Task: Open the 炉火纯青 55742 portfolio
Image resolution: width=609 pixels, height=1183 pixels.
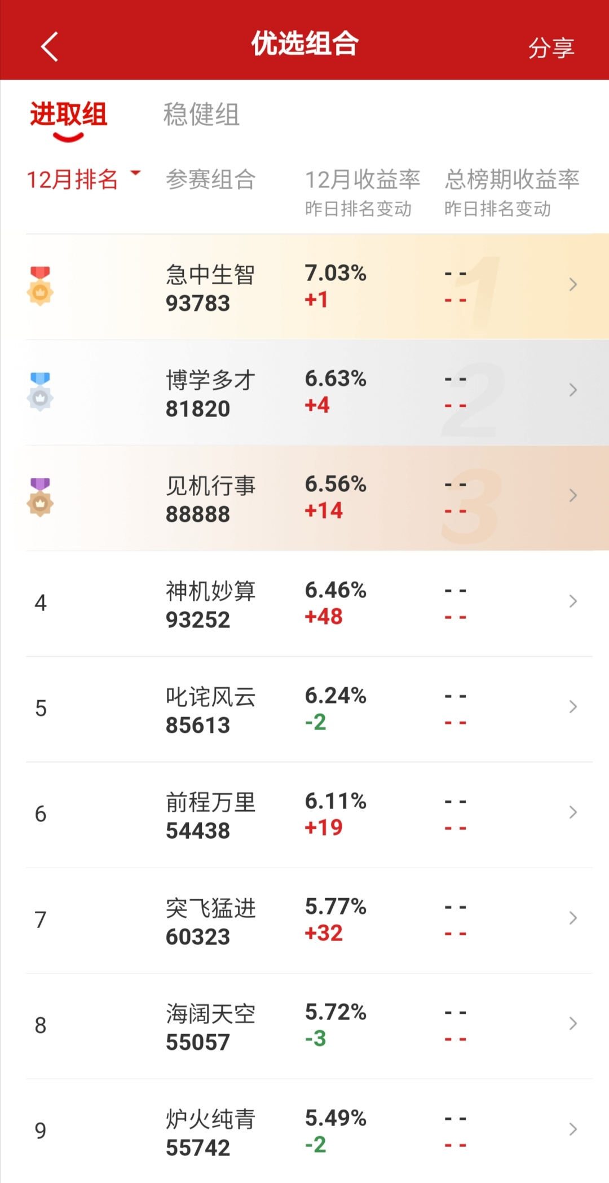Action: pos(210,1133)
